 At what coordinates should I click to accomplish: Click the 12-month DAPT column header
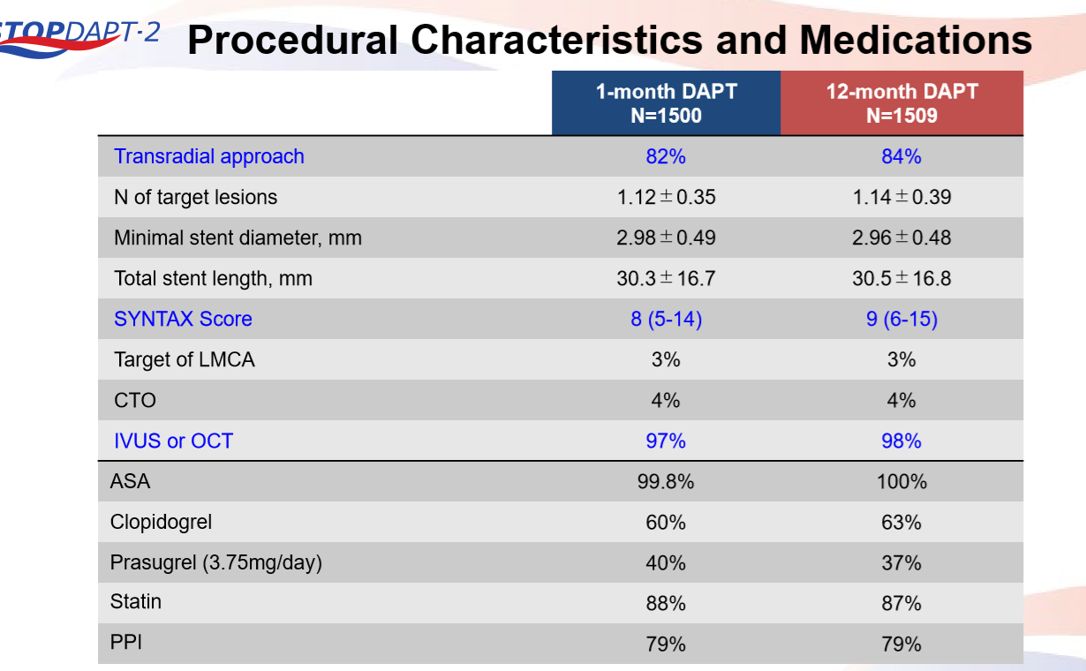coord(901,103)
